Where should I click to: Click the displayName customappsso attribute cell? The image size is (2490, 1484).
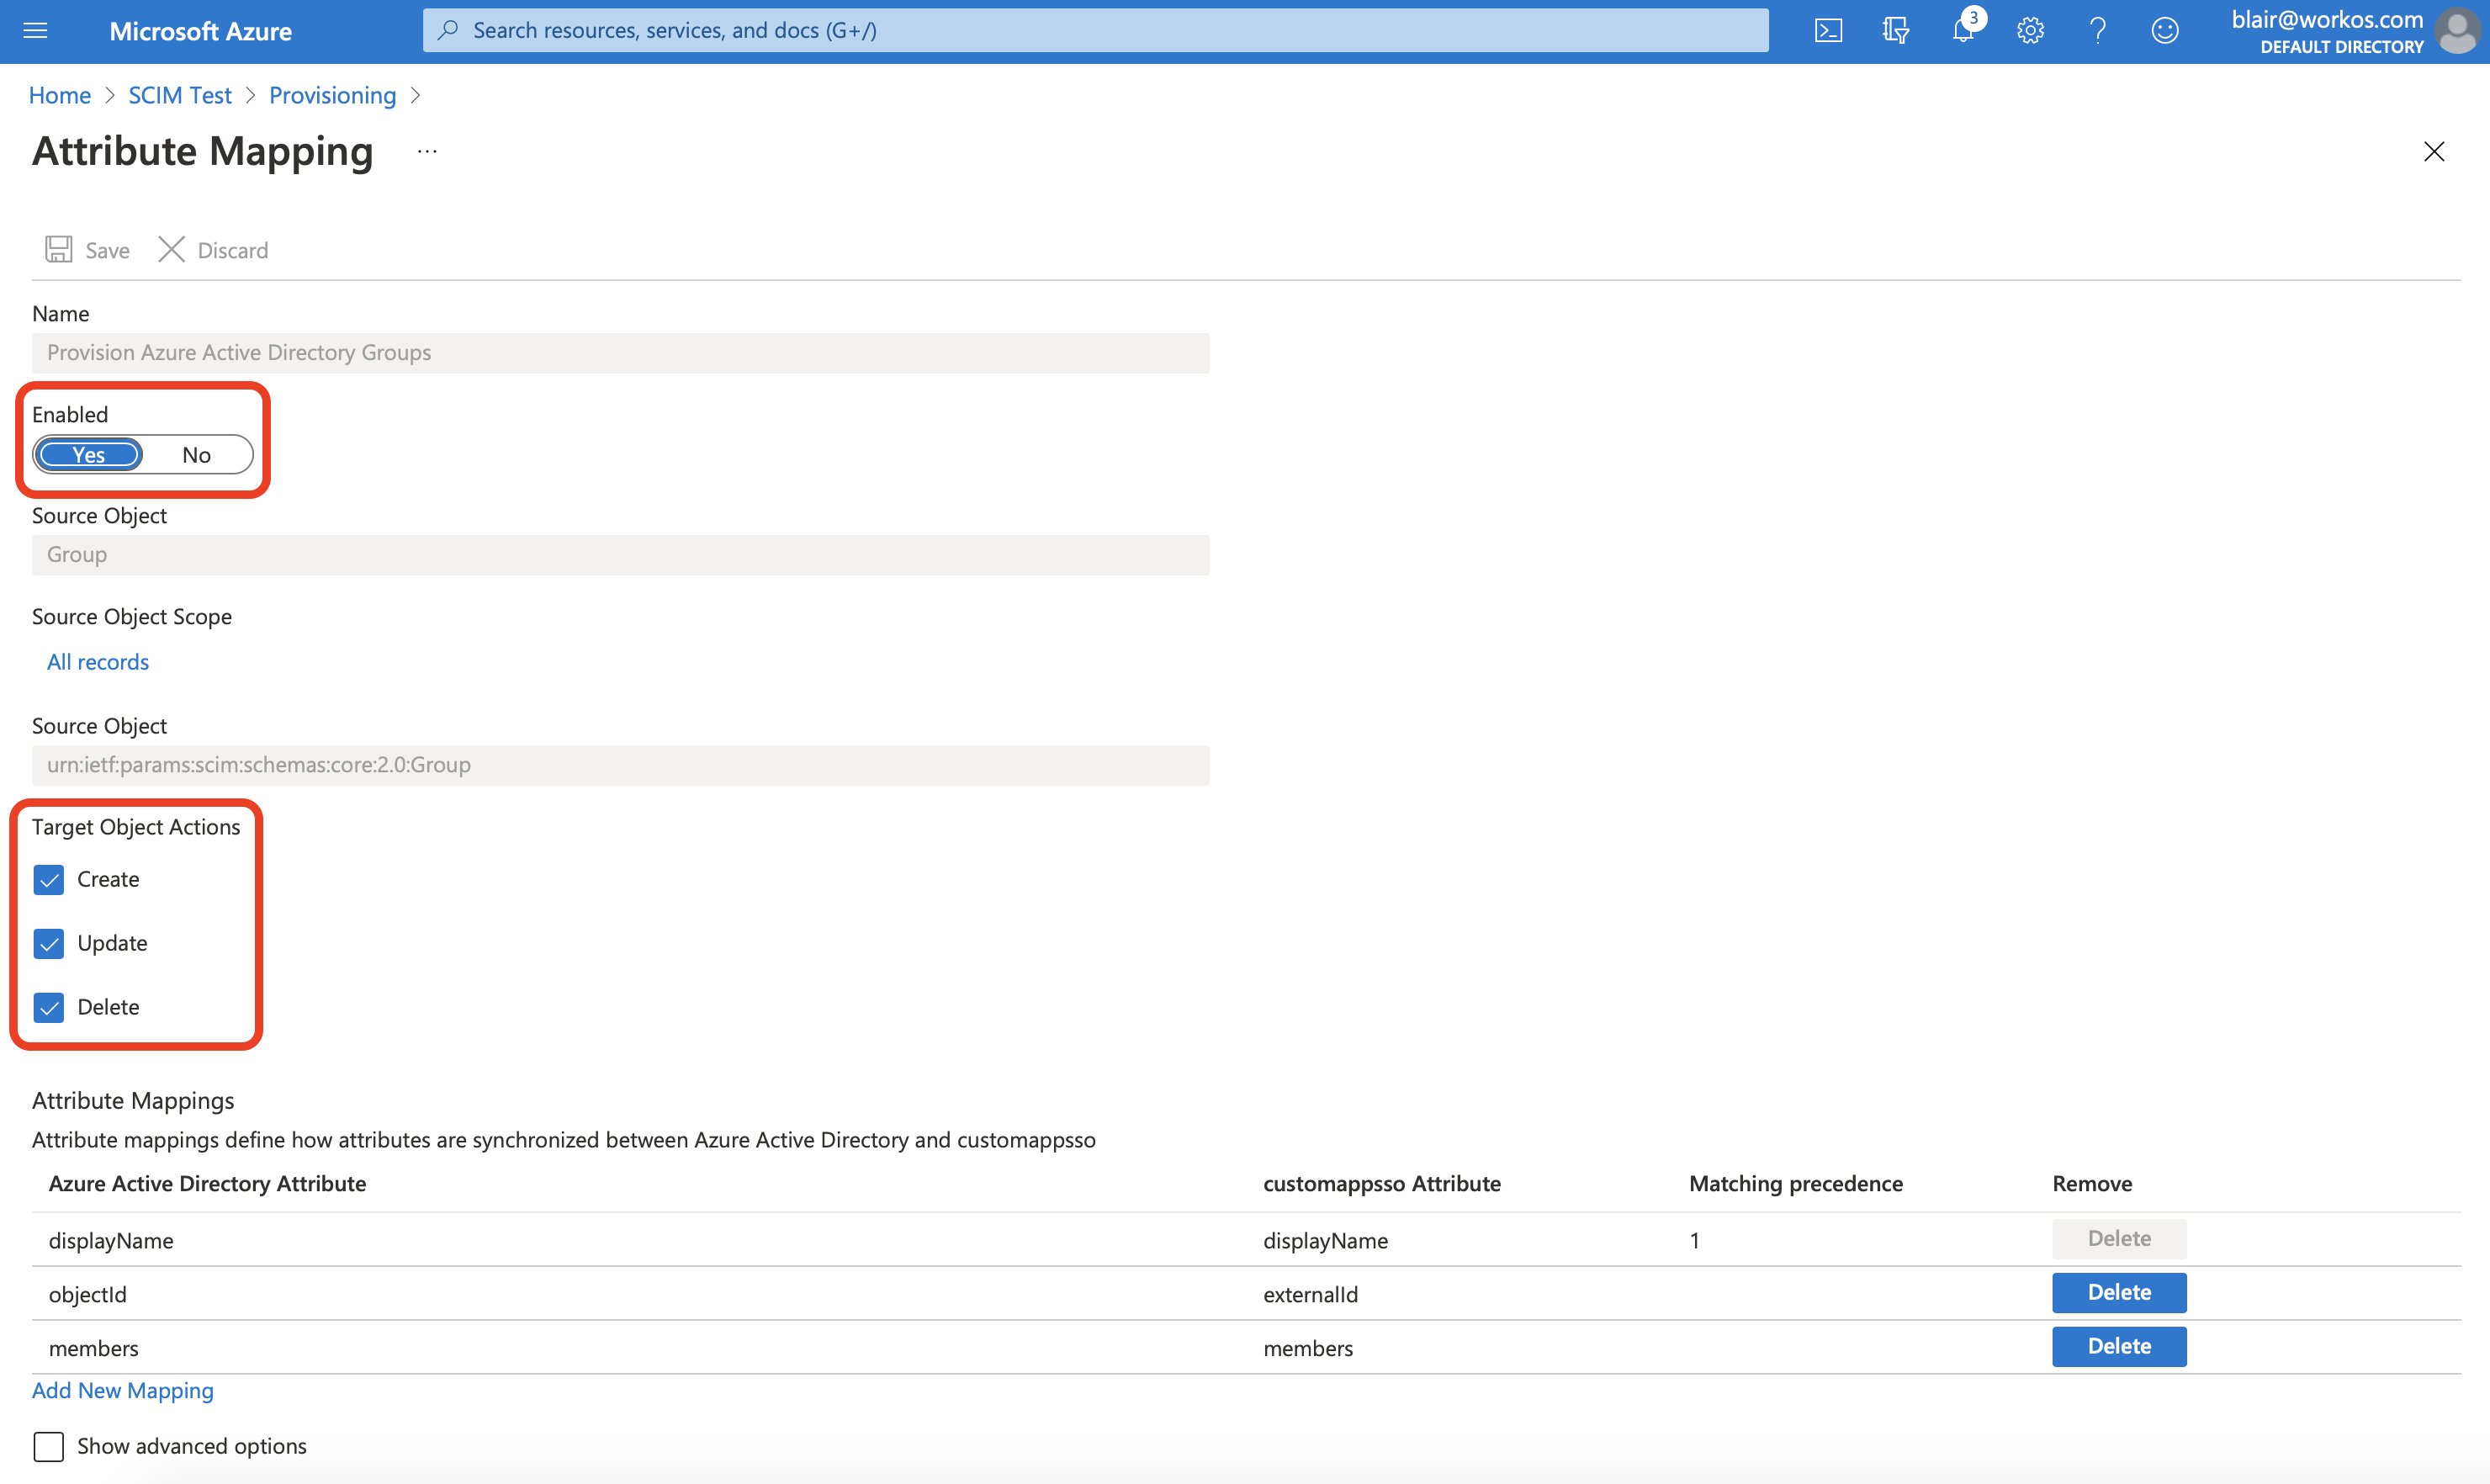click(x=1325, y=1240)
